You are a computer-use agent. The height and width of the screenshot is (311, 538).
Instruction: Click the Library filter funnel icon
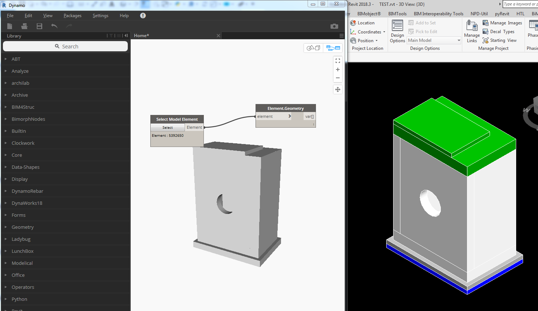[111, 36]
